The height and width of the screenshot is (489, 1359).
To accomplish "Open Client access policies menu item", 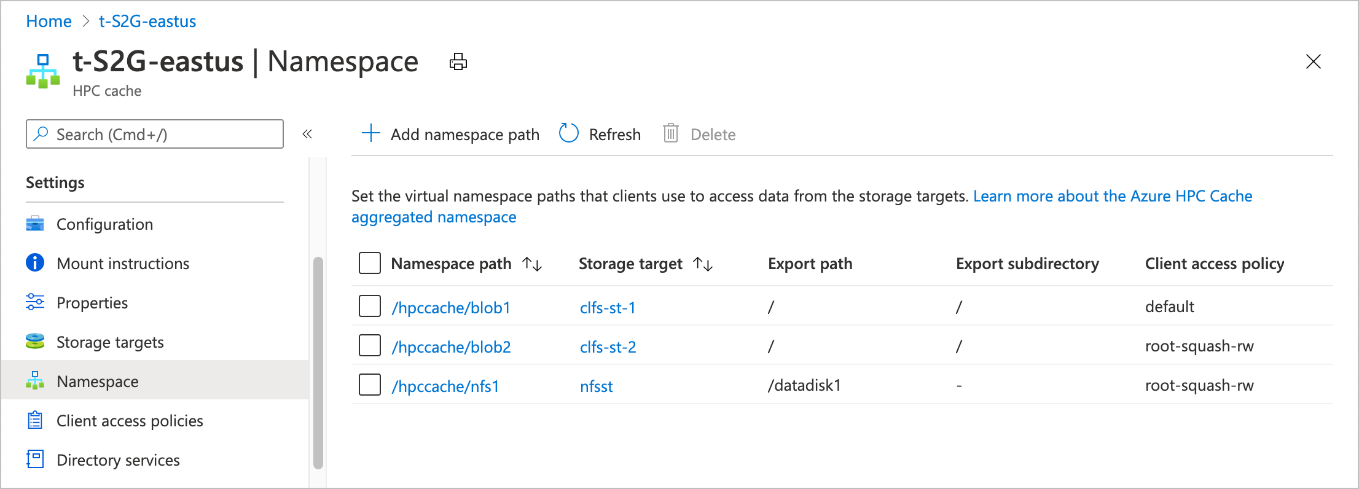I will point(129,421).
